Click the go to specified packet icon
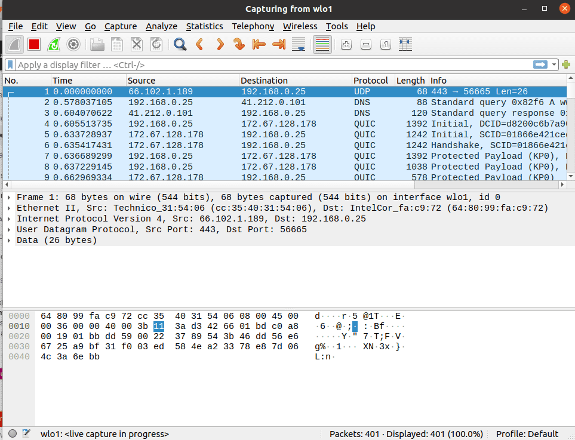The height and width of the screenshot is (440, 575). [x=239, y=44]
